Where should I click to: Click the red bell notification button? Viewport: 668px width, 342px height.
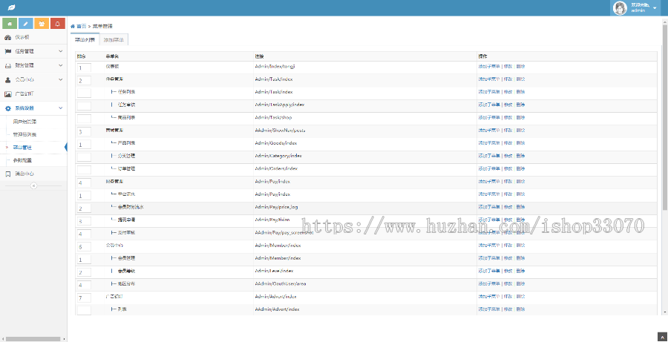tap(57, 24)
